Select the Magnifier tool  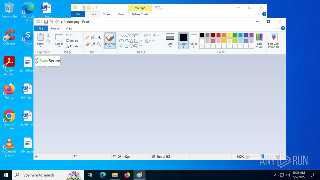pyautogui.click(x=99, y=44)
